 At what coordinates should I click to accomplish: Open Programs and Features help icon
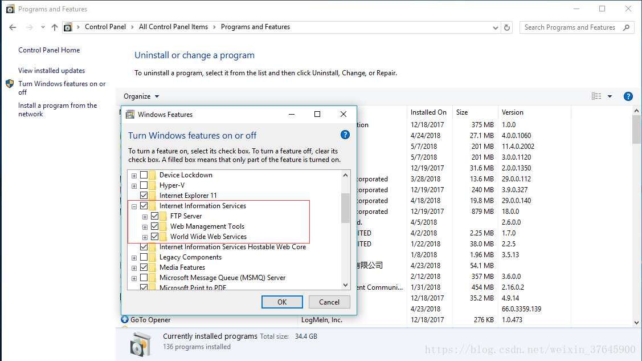(x=628, y=96)
